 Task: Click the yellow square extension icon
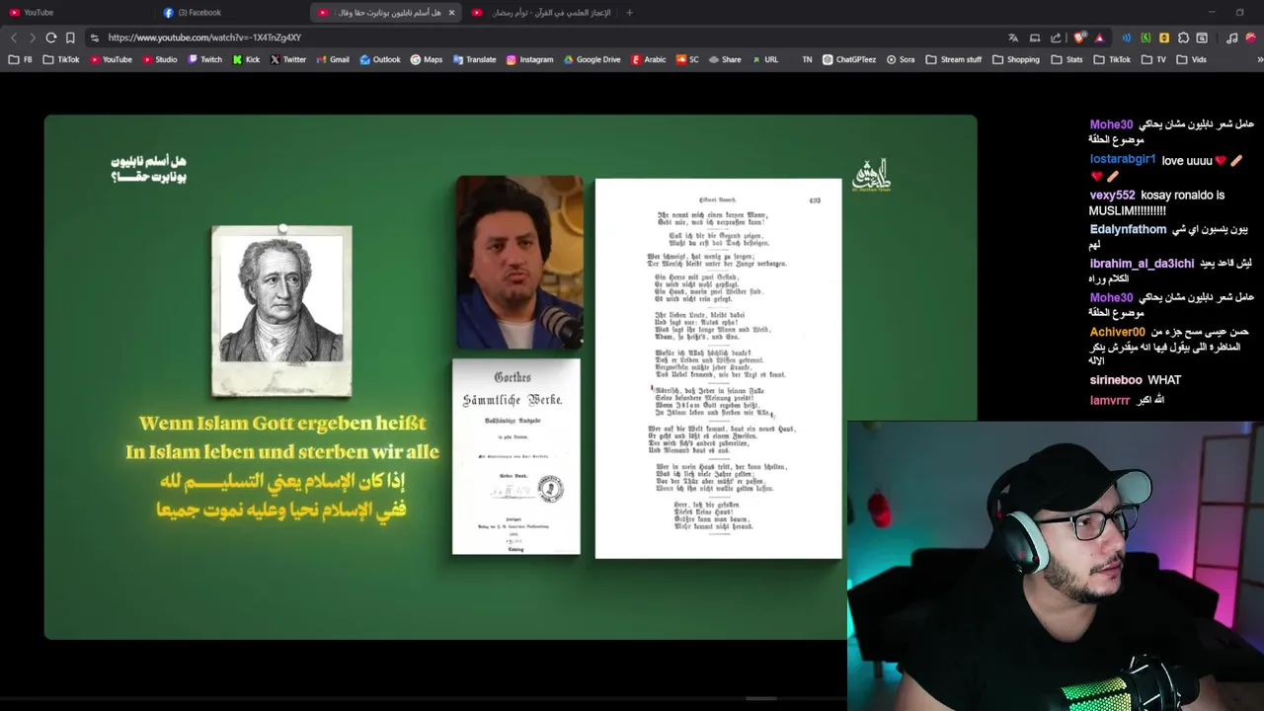(x=1164, y=38)
